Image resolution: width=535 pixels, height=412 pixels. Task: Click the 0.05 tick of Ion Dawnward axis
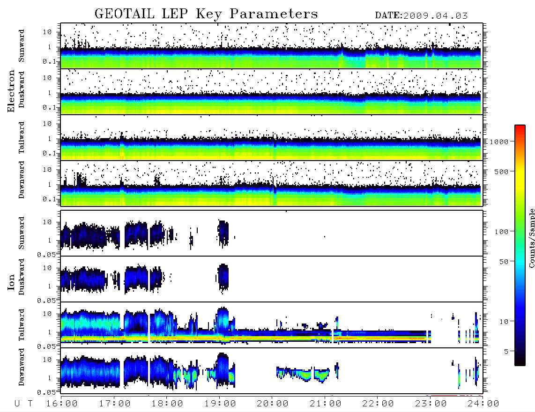[46, 392]
